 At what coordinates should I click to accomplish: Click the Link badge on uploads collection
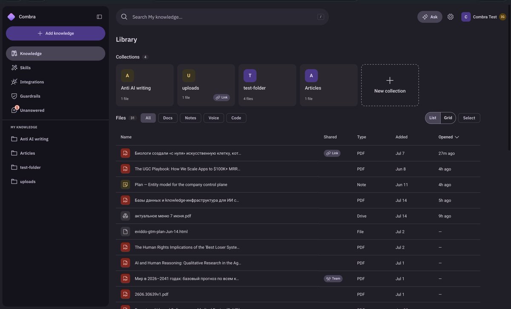coord(221,97)
